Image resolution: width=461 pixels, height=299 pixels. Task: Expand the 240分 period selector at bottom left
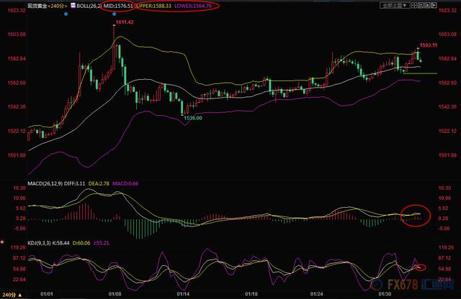point(11,294)
